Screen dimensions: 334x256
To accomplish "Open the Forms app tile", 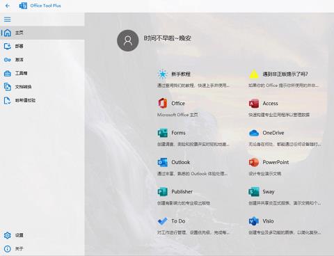I will 193,138.
